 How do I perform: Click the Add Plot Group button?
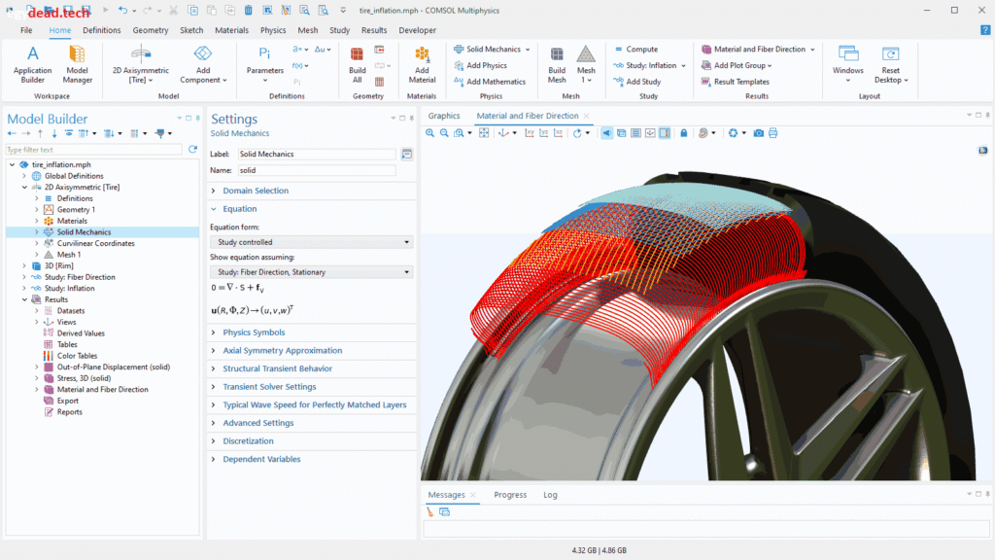pyautogui.click(x=741, y=65)
